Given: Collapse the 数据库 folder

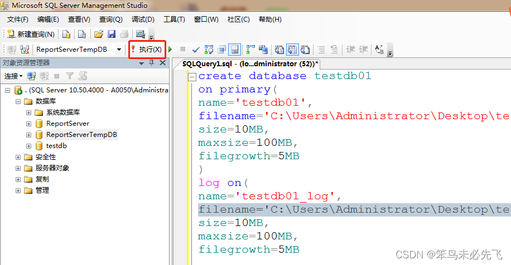Looking at the screenshot, I should (x=18, y=101).
